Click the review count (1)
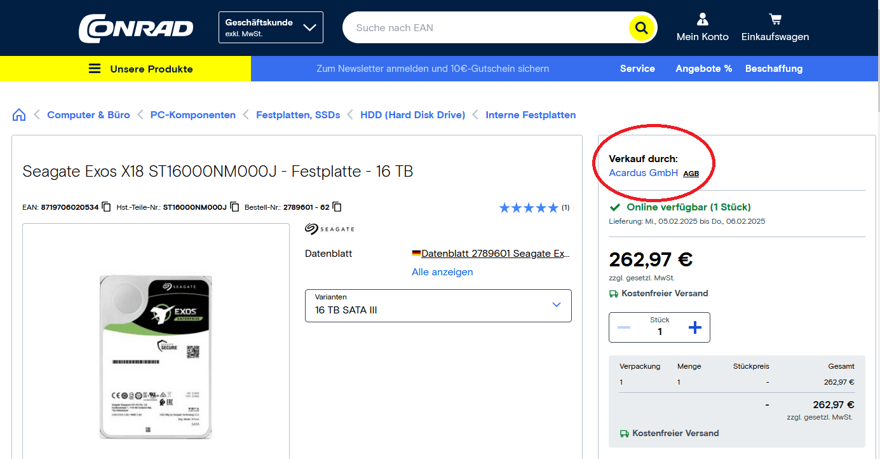Screen dimensions: 880x459 (x=565, y=207)
